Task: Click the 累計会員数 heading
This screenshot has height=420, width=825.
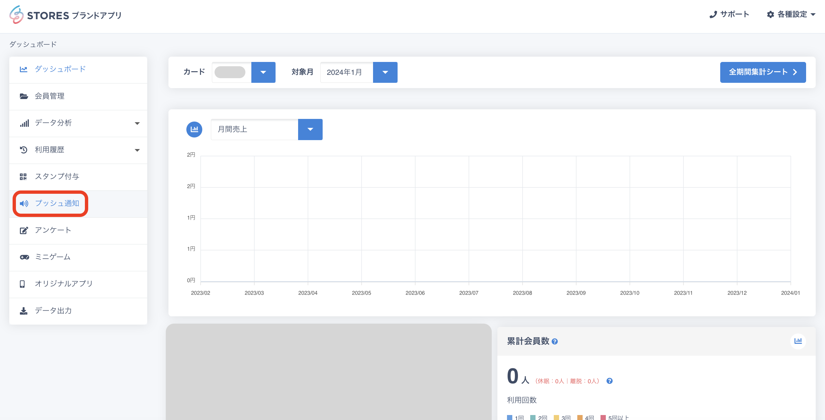Action: tap(528, 341)
